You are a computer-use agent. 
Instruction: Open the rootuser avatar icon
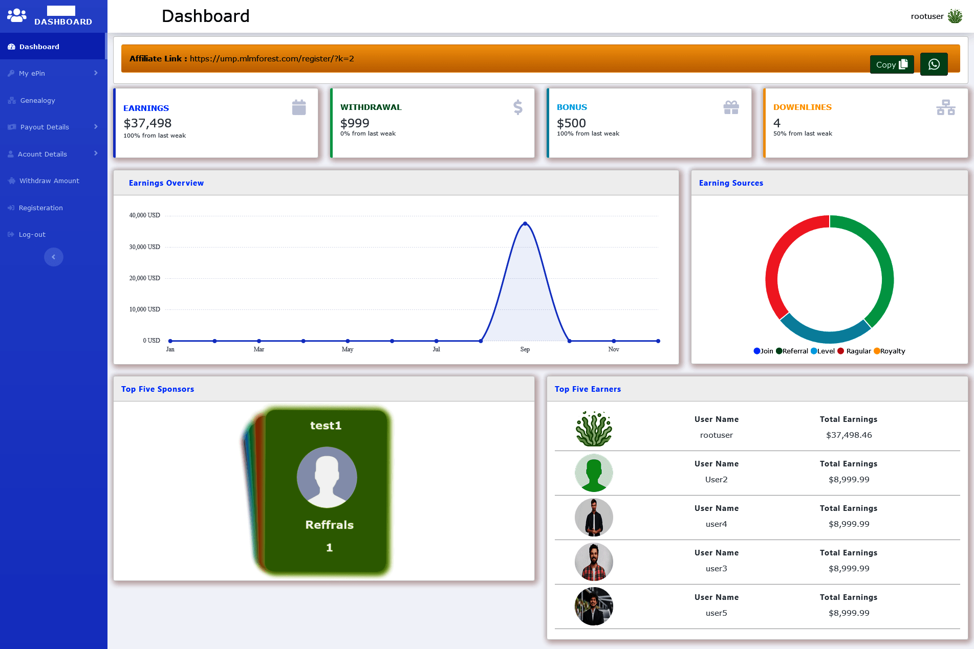(x=955, y=16)
